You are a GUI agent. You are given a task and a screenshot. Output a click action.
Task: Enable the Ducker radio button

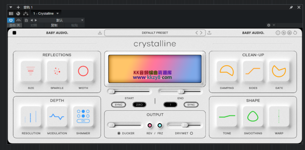click(119, 134)
